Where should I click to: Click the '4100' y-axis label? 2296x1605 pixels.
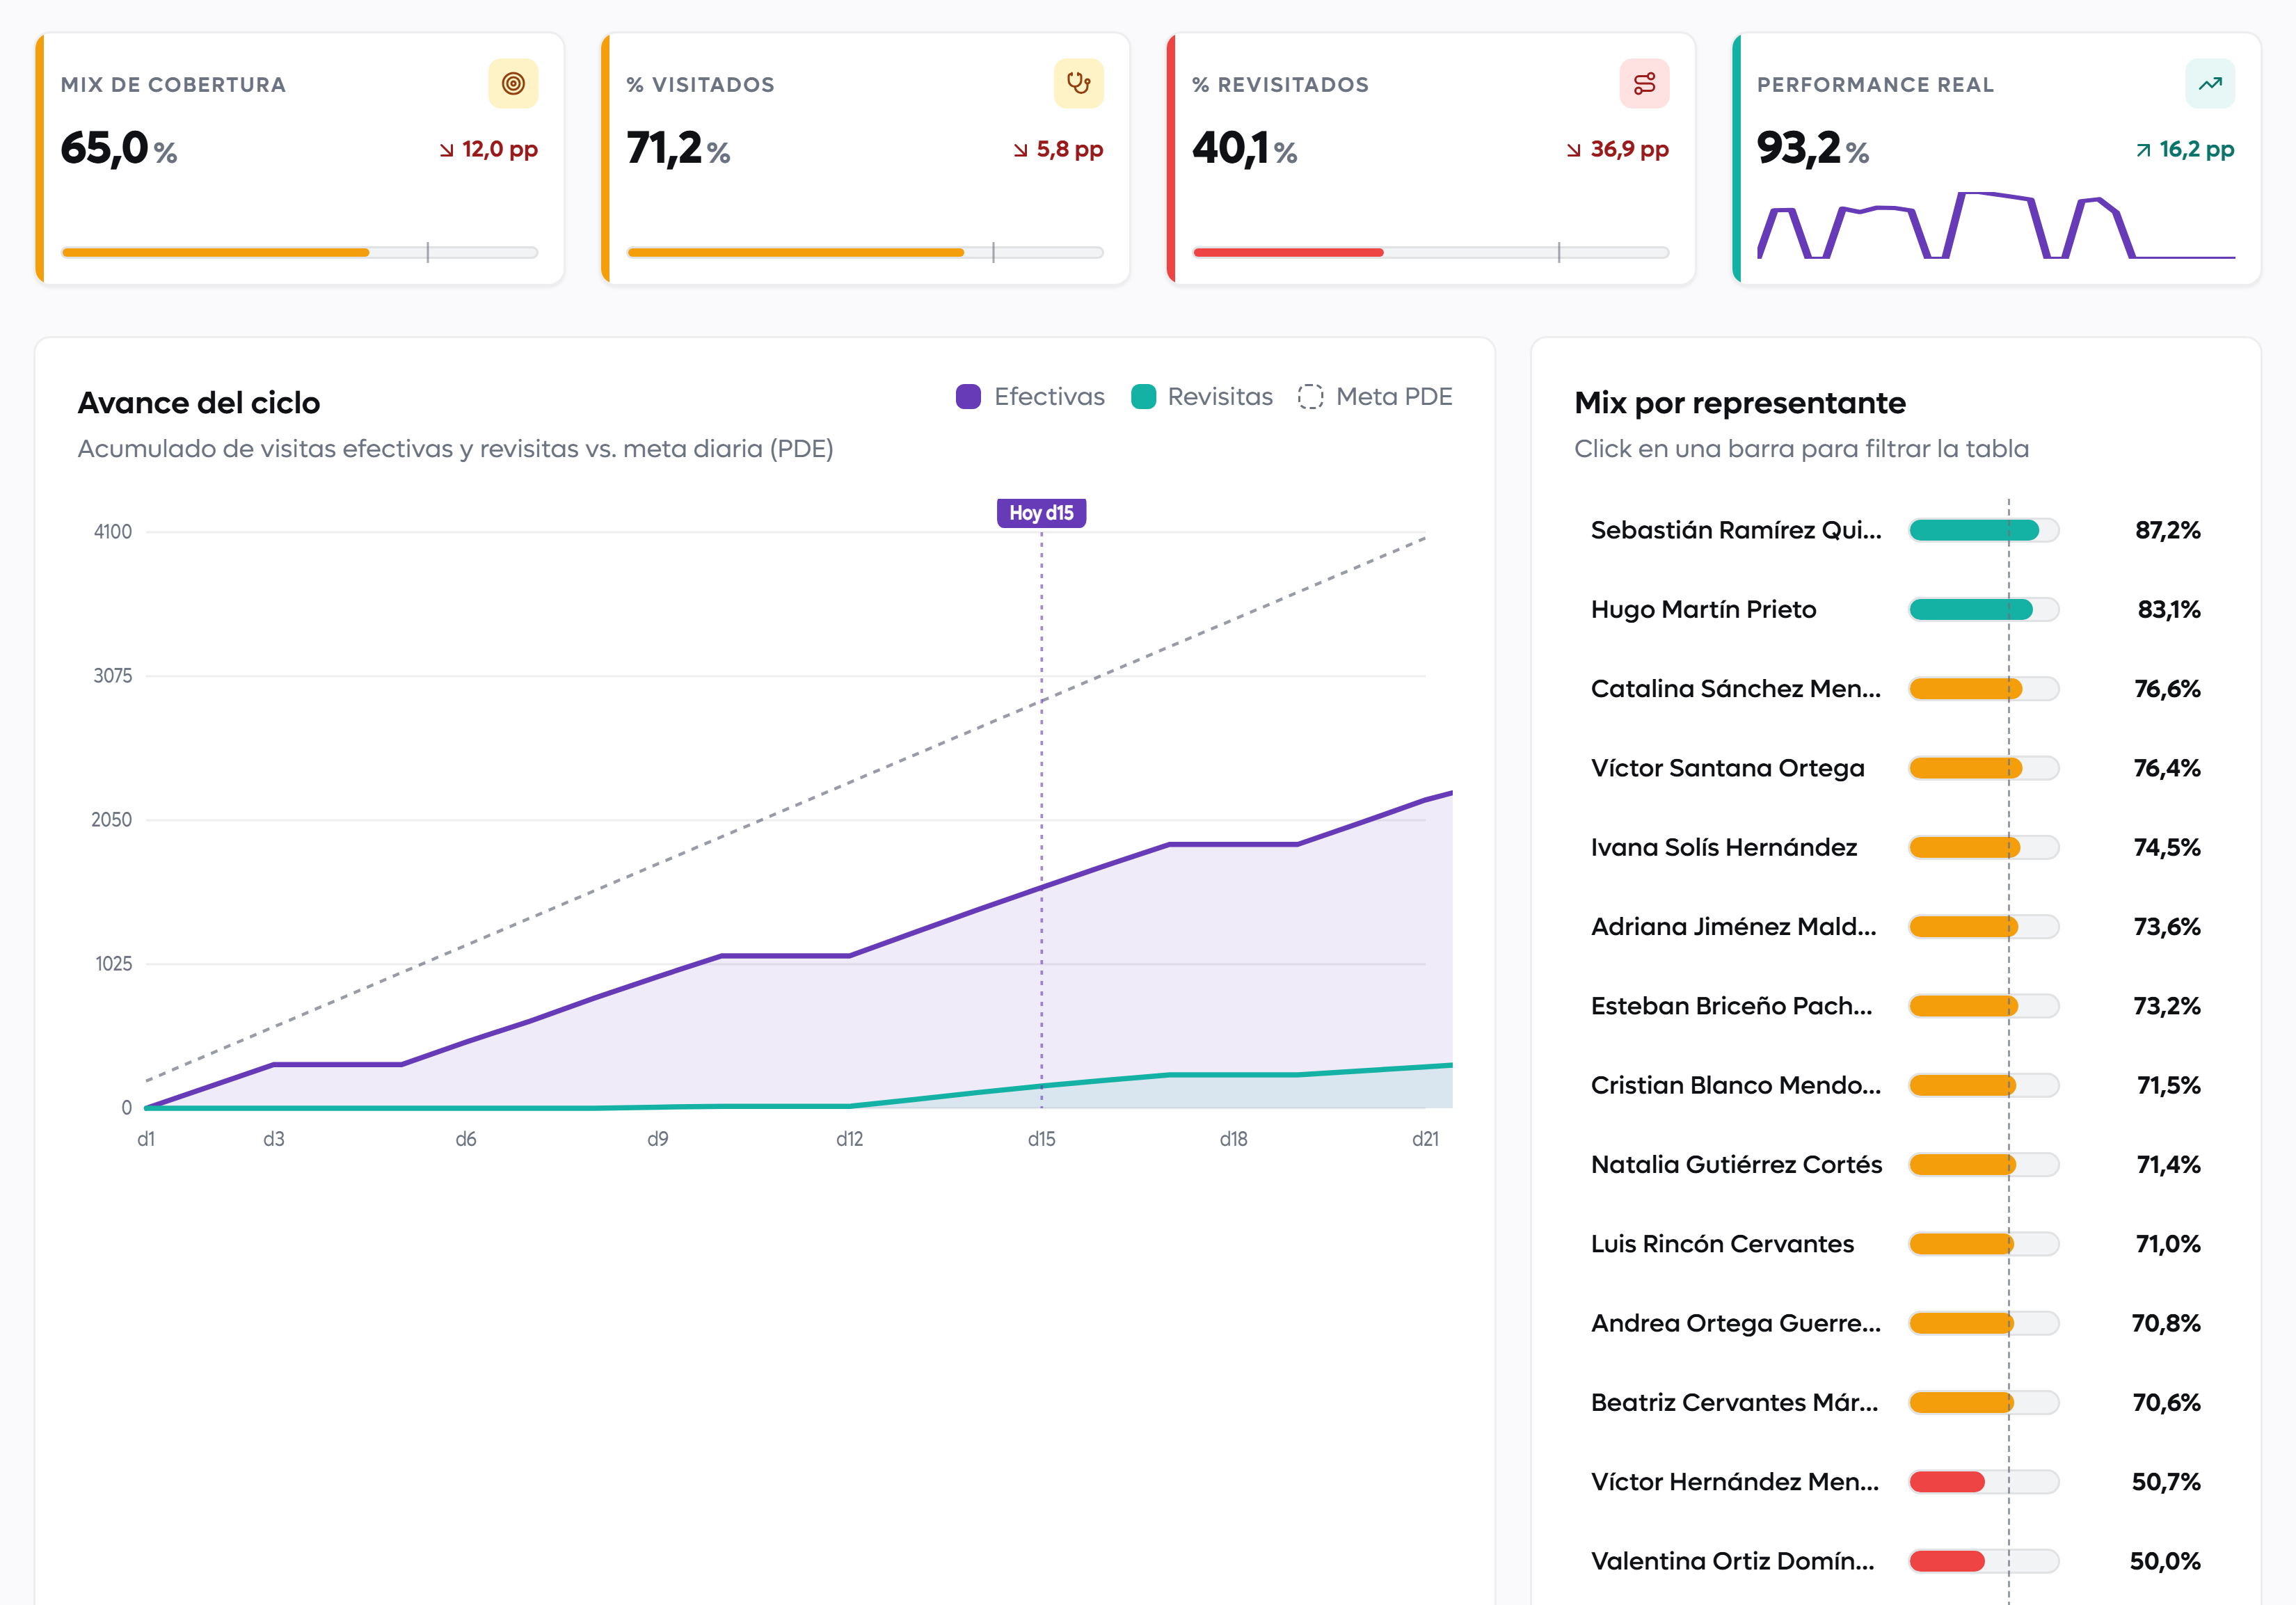[x=113, y=532]
